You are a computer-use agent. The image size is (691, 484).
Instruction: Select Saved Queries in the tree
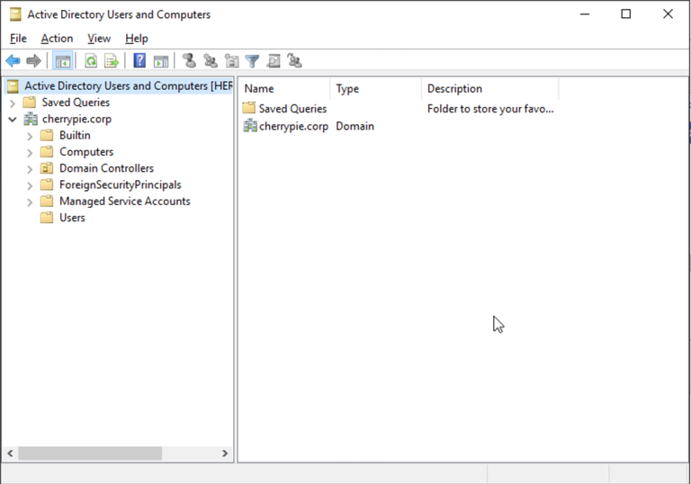coord(76,103)
